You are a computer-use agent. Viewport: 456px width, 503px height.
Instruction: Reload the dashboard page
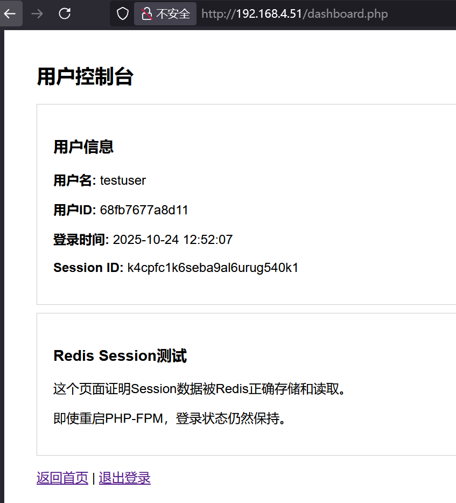click(64, 13)
